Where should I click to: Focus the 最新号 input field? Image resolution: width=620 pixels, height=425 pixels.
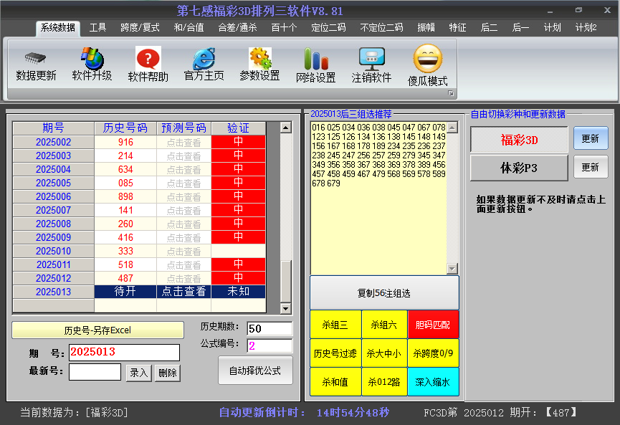click(x=95, y=372)
